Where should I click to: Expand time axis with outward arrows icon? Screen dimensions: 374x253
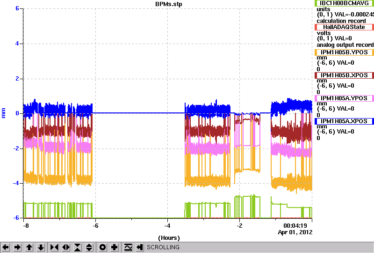(x=66, y=247)
